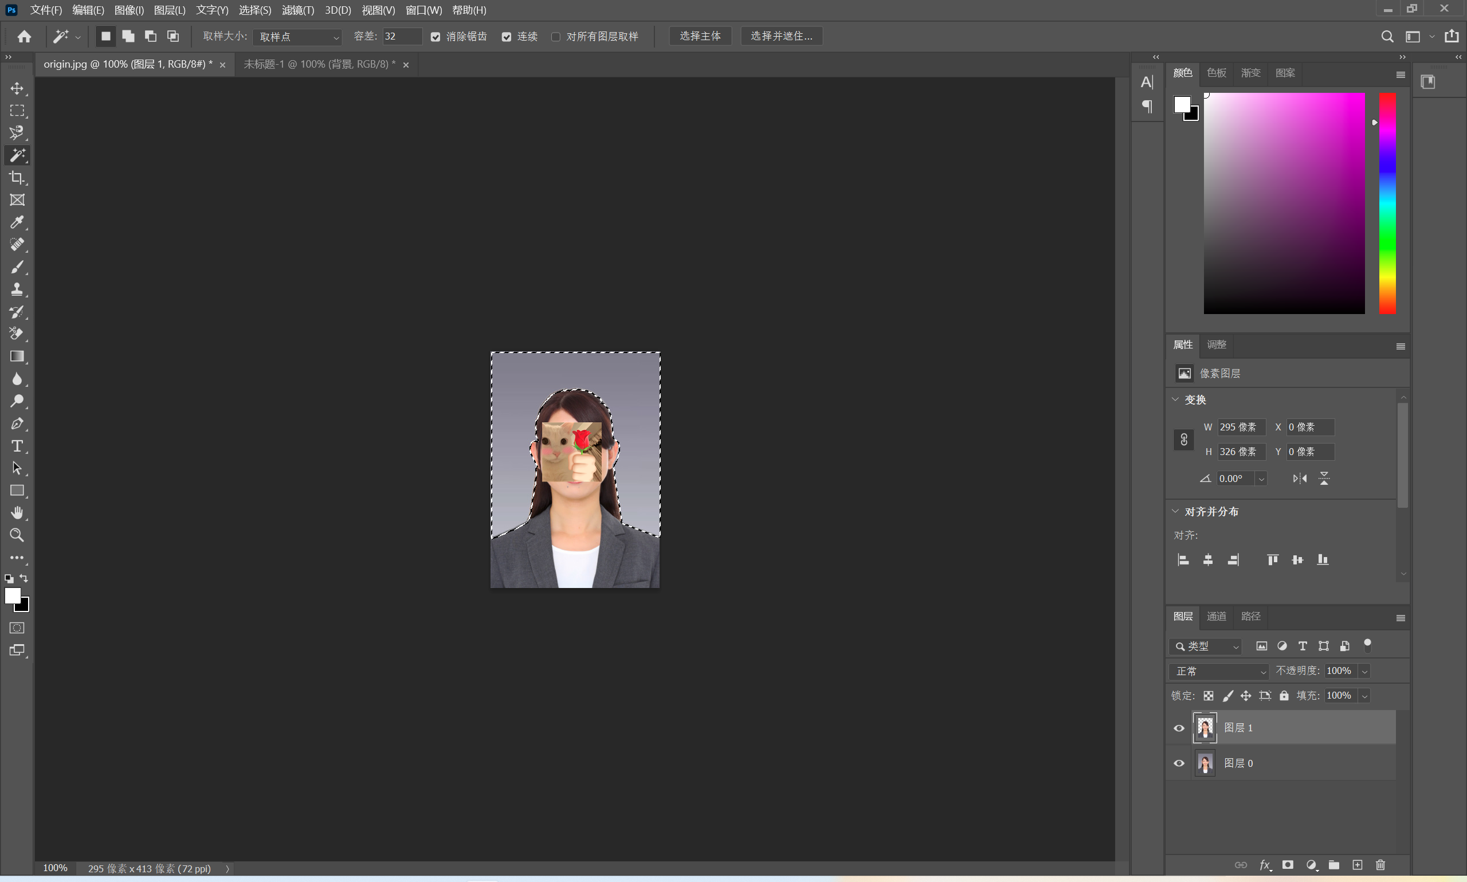
Task: Click the 选择主体 select subject button
Action: coord(700,36)
